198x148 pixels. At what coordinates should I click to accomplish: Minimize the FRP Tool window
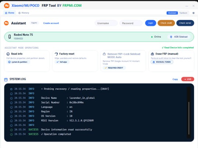pos(187,6)
